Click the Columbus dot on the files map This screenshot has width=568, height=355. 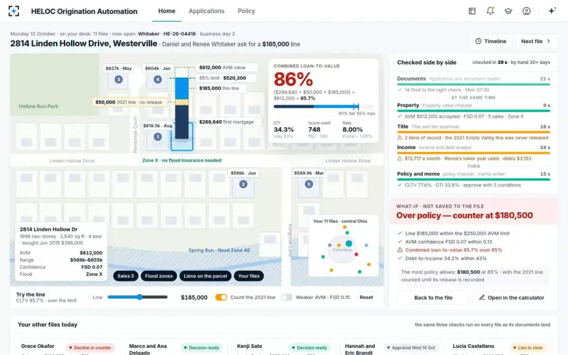click(349, 243)
